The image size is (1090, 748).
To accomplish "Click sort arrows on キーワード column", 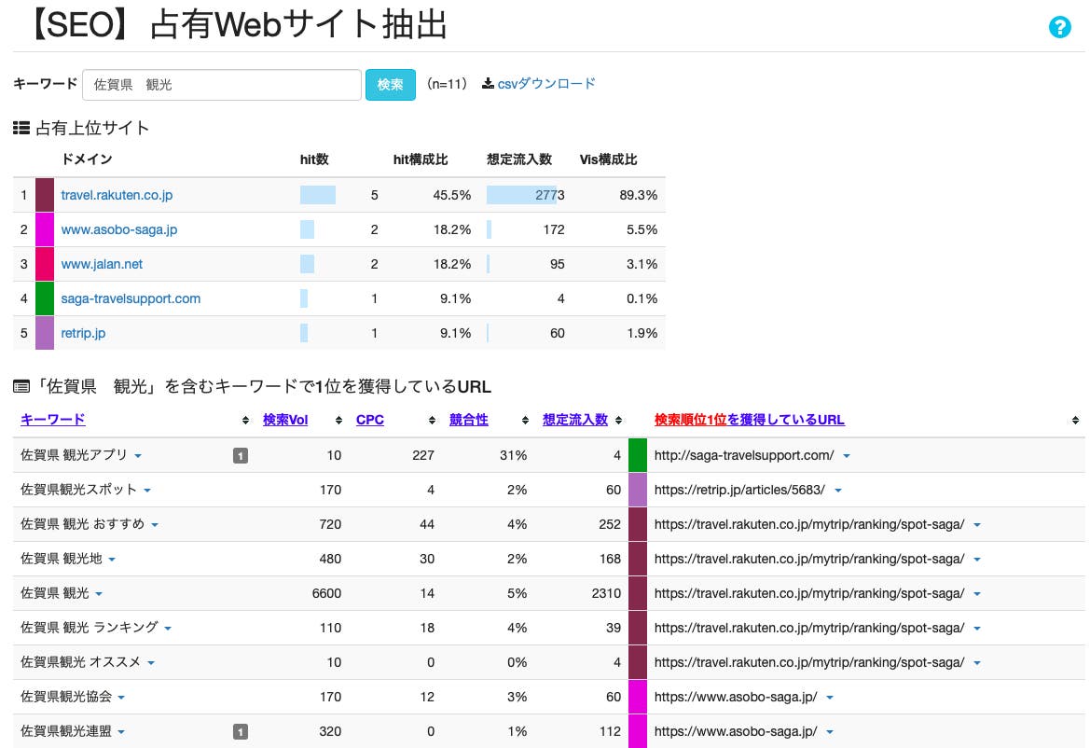I will 245,421.
